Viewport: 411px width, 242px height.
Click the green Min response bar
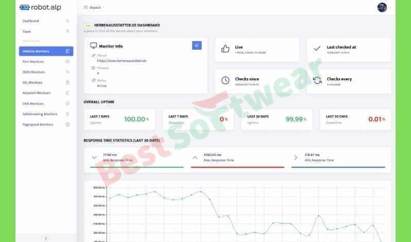click(137, 167)
